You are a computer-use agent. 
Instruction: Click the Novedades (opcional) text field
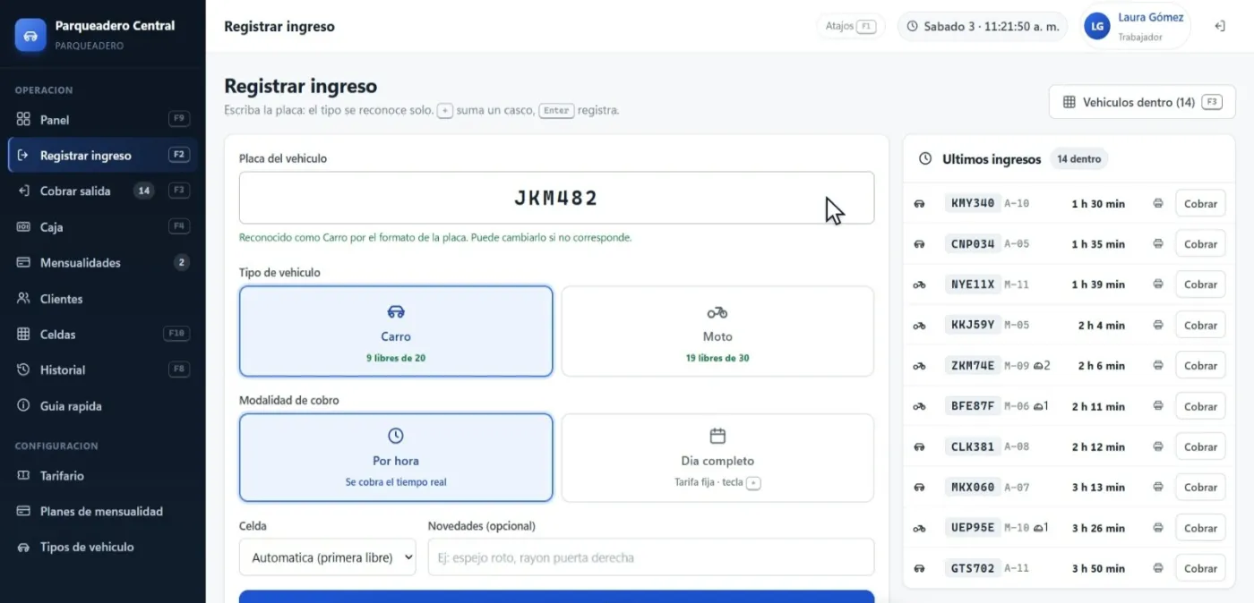(x=651, y=556)
